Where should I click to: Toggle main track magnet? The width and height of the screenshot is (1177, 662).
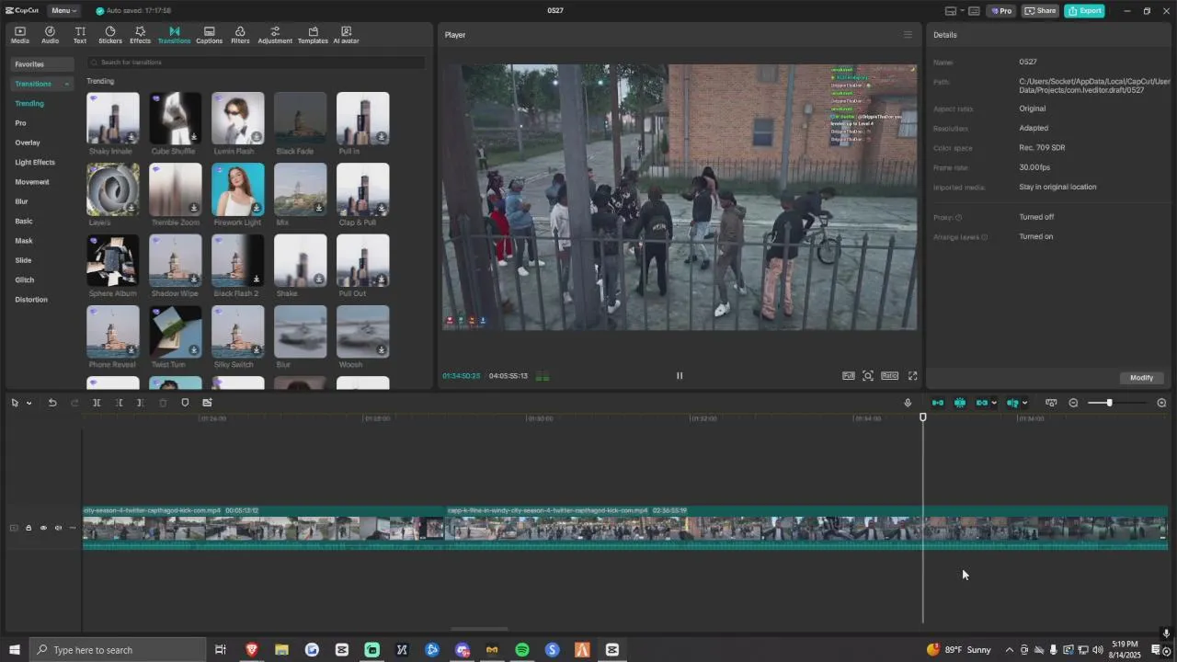coord(938,403)
